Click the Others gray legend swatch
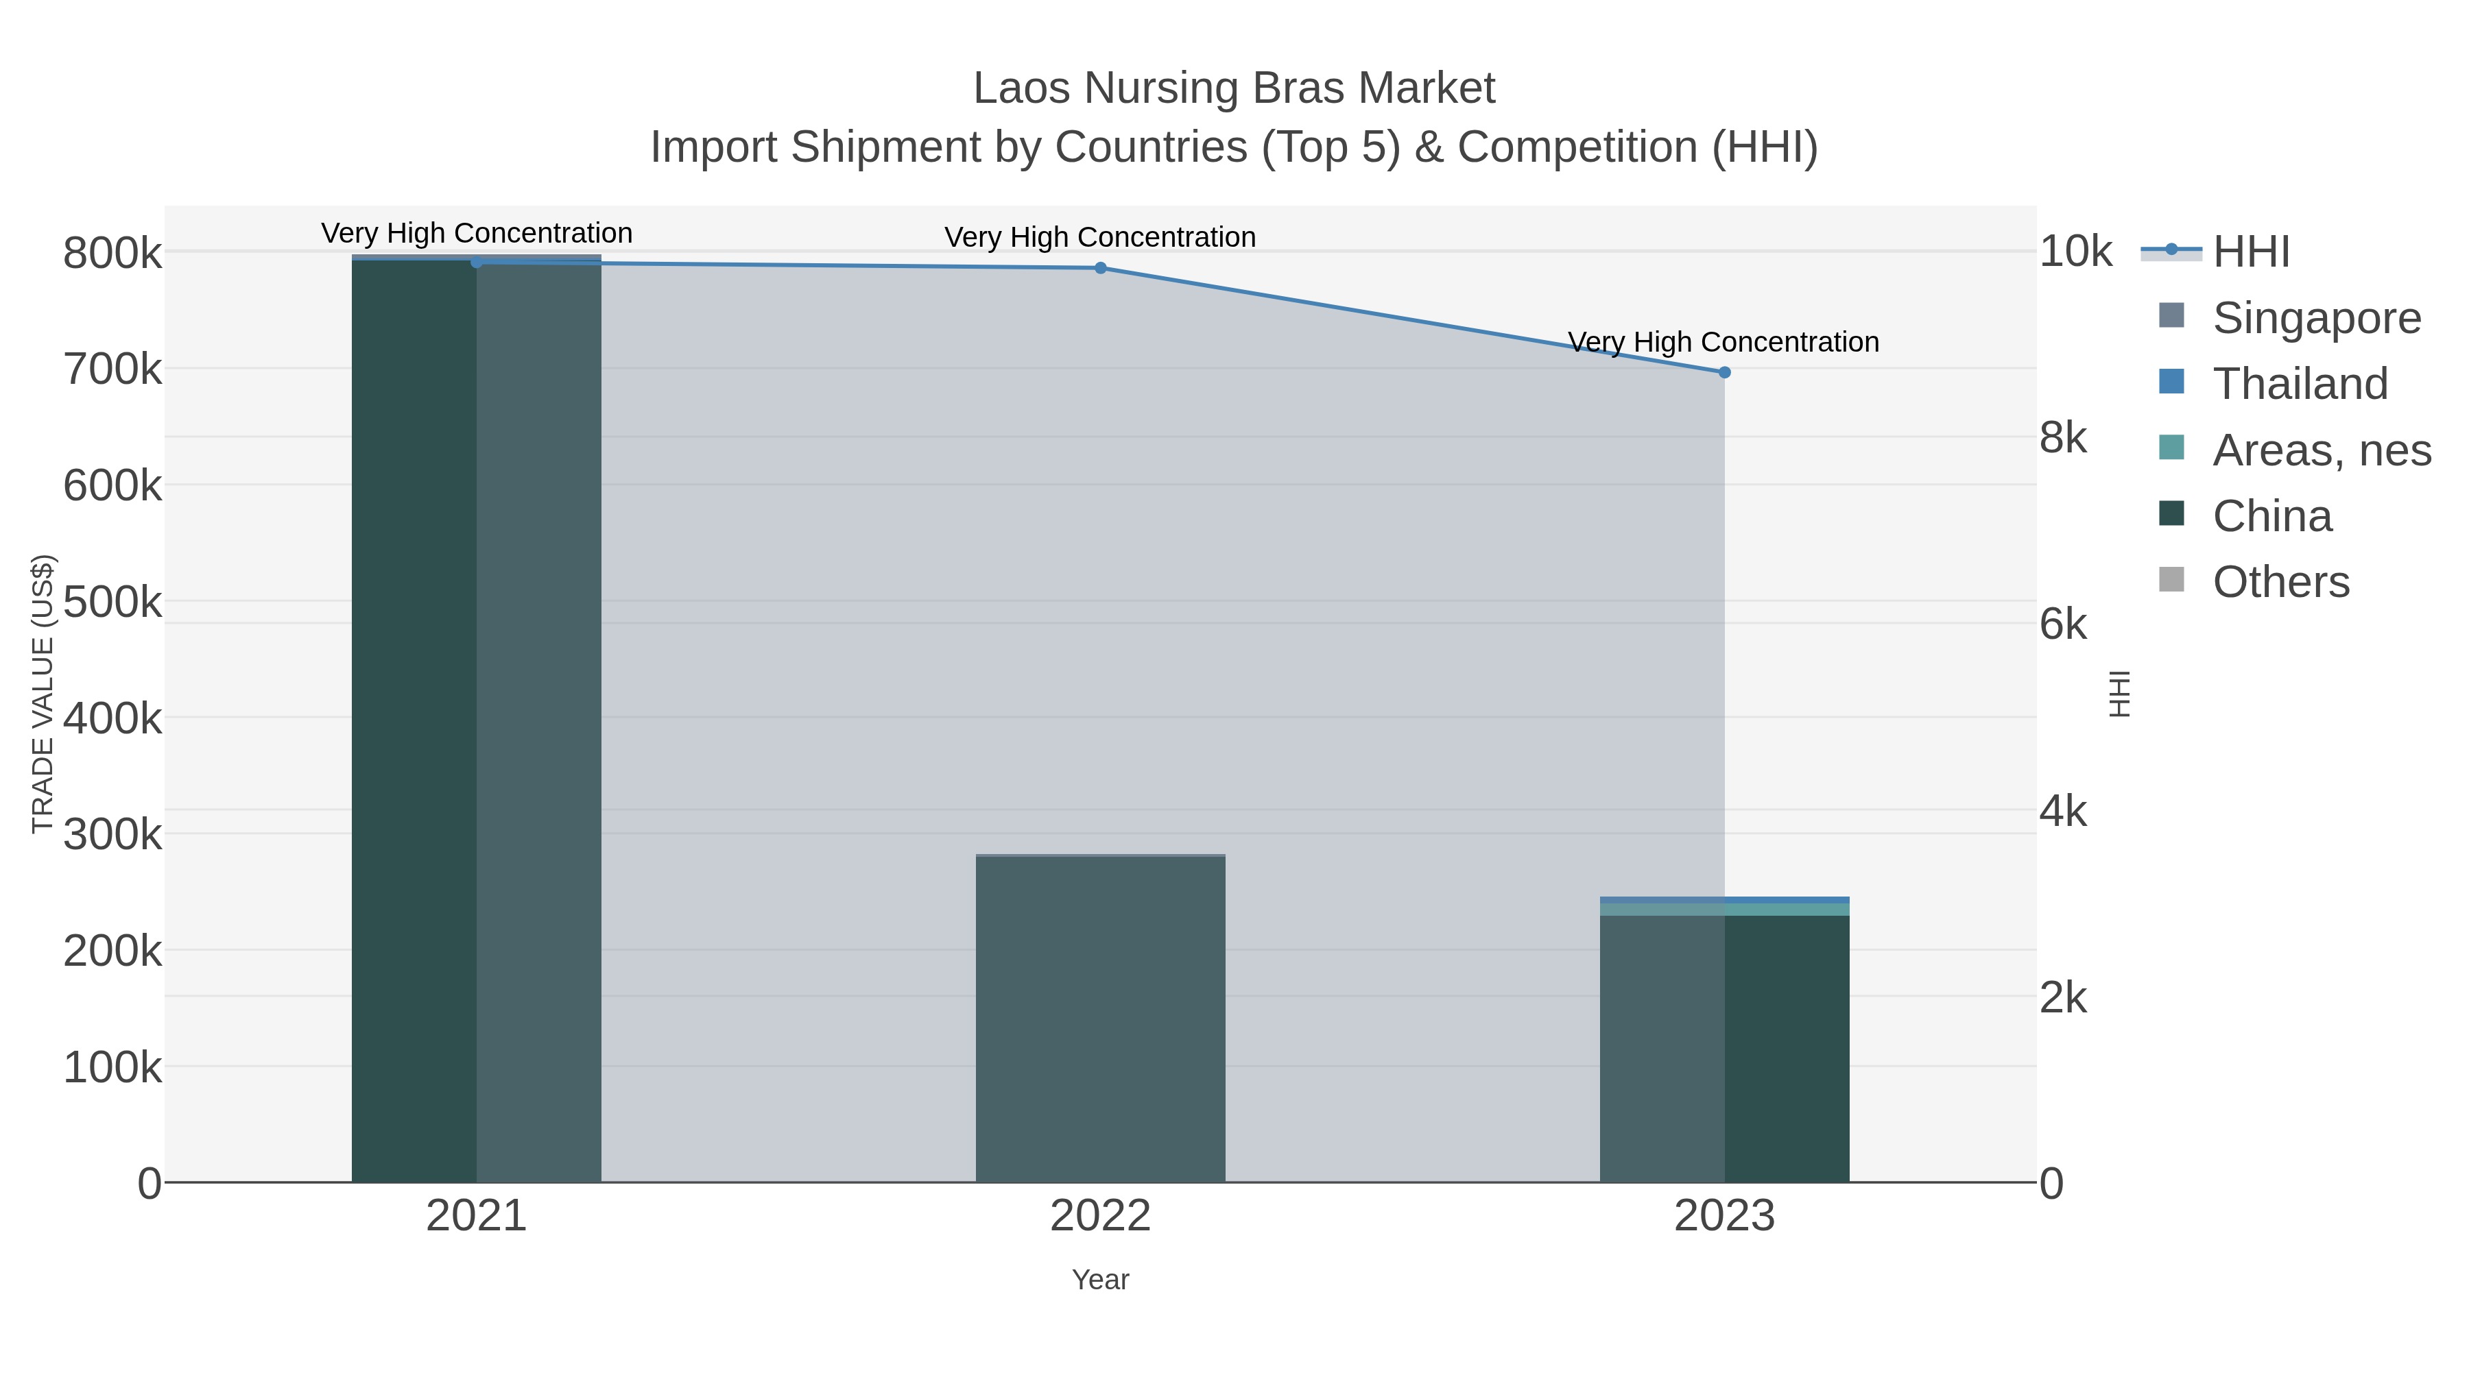This screenshot has height=1388, width=2469. pos(2171,579)
